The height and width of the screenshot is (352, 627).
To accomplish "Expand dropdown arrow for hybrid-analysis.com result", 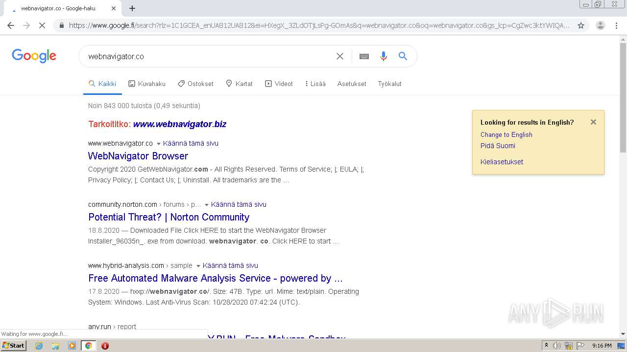I will [x=198, y=266].
